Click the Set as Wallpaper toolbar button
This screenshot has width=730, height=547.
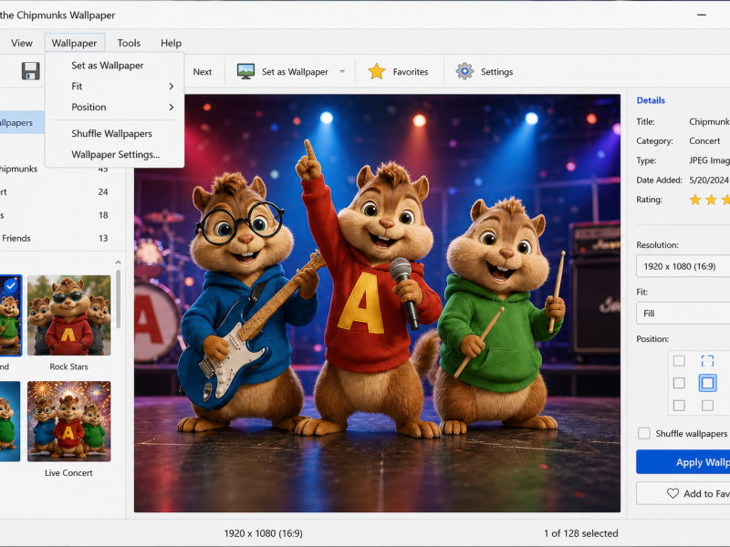[x=287, y=72]
